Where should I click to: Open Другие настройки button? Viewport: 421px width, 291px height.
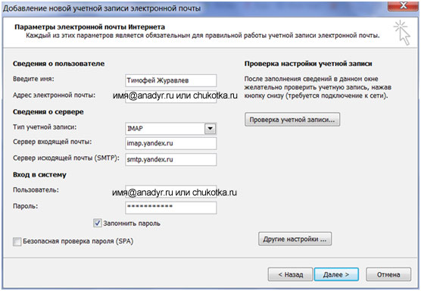point(295,239)
